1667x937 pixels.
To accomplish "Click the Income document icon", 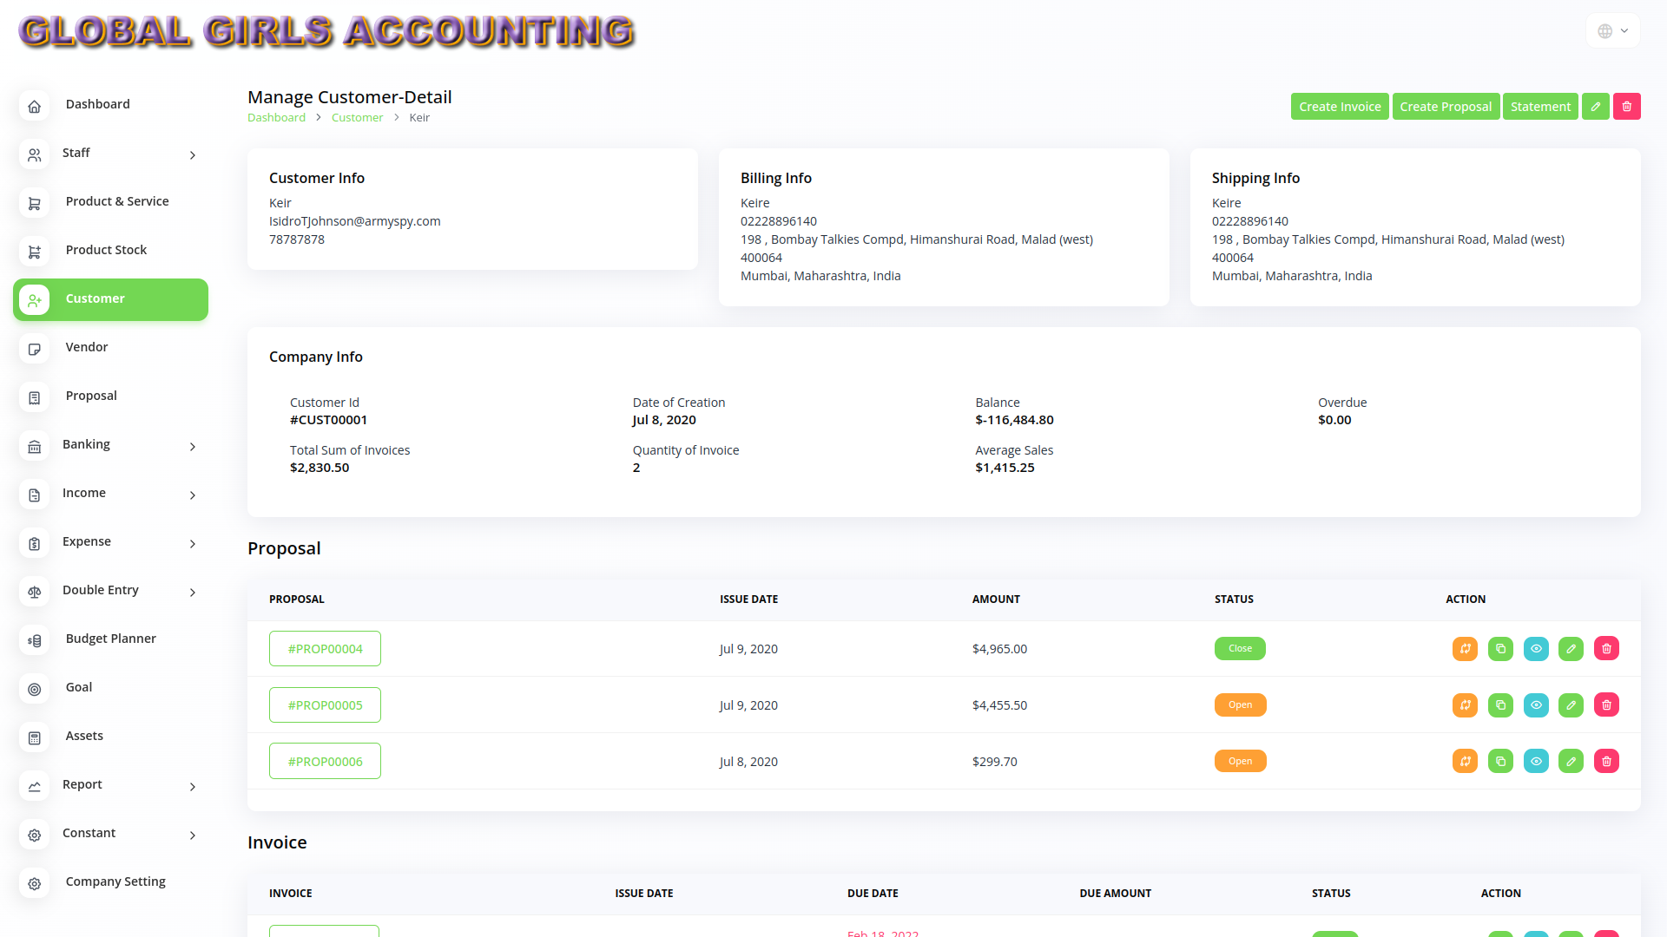I will 34,495.
